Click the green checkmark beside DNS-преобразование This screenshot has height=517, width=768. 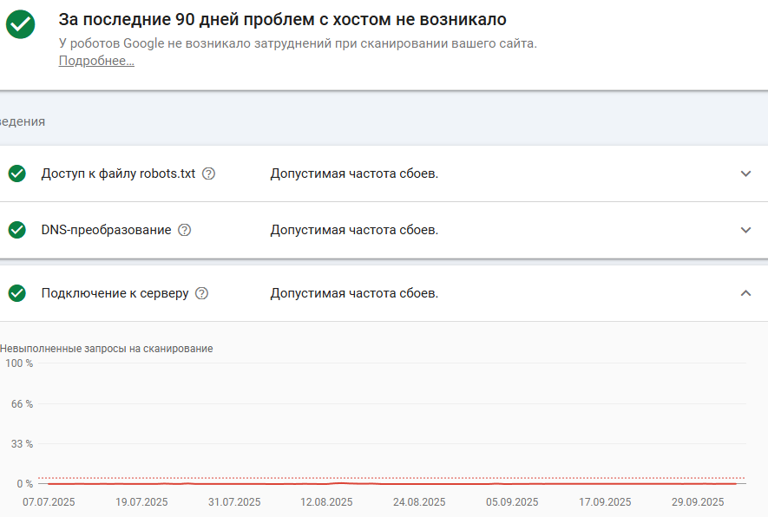coord(17,230)
